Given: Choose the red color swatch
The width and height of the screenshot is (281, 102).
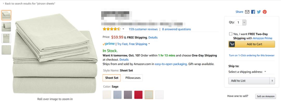Looking at the screenshot, I should coord(138,95).
